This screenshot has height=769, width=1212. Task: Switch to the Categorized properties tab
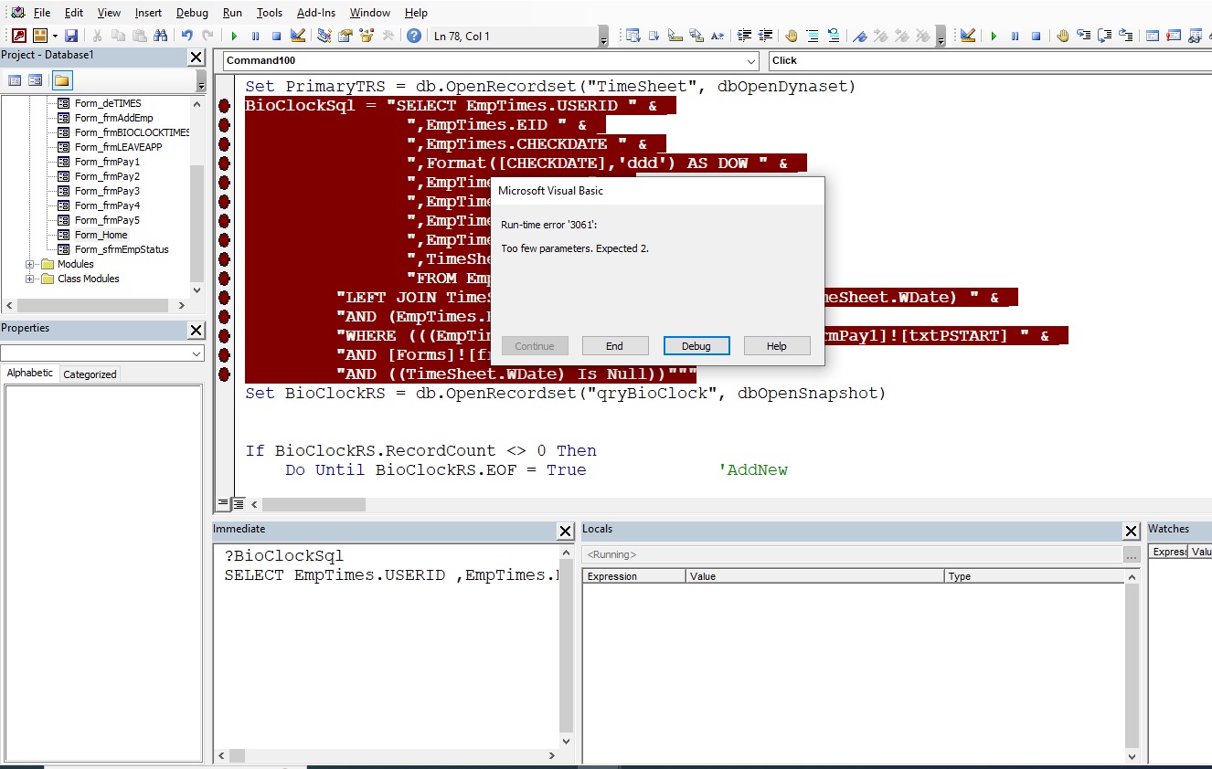click(x=90, y=374)
